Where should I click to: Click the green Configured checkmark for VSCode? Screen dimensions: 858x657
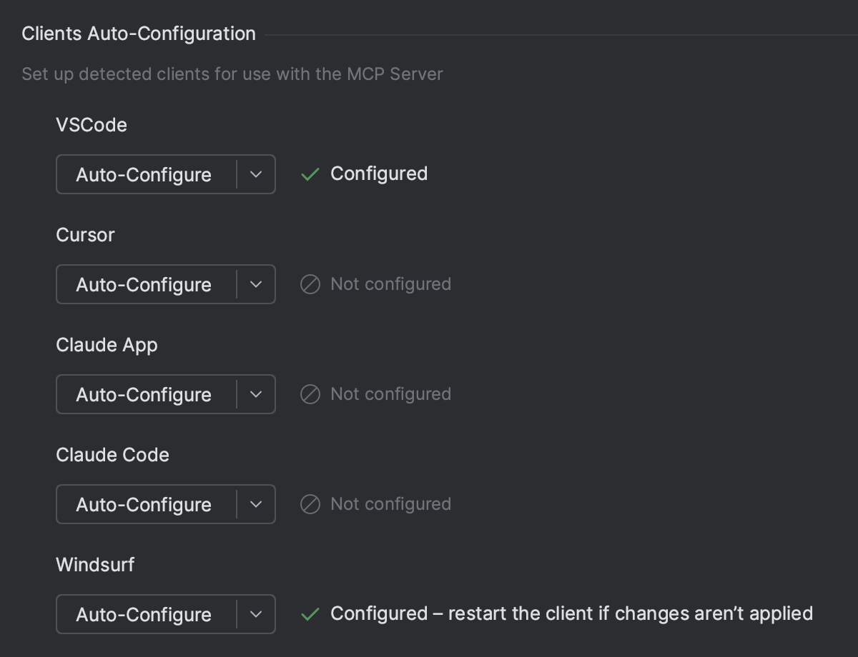coord(310,174)
